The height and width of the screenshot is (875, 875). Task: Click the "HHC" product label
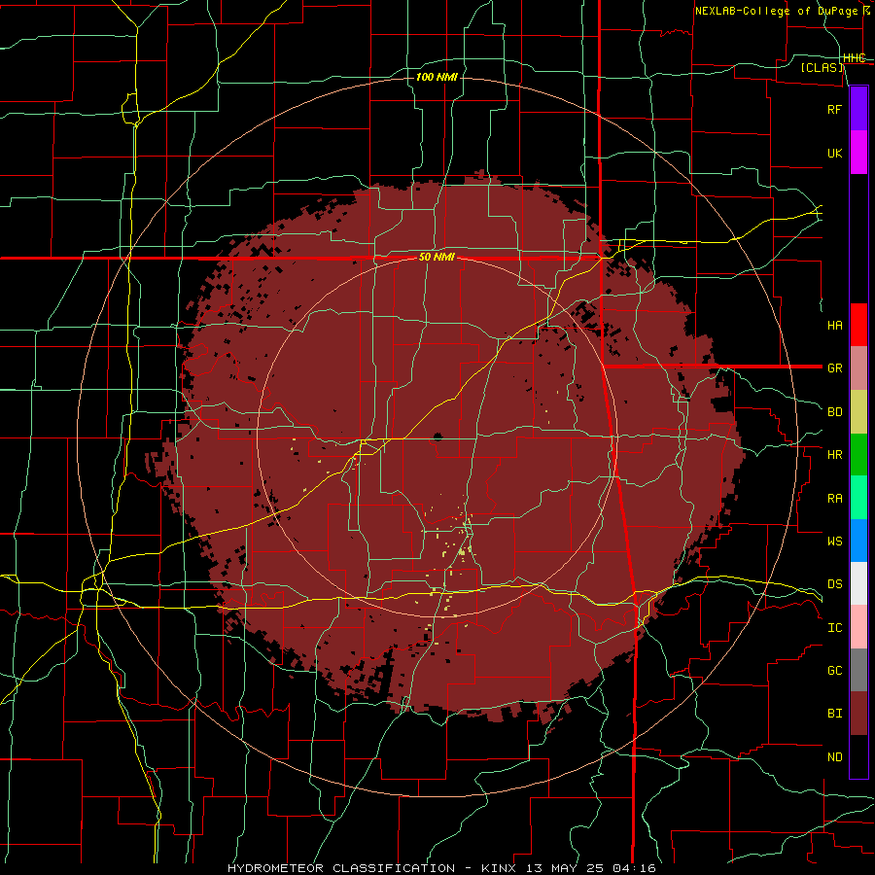click(854, 58)
